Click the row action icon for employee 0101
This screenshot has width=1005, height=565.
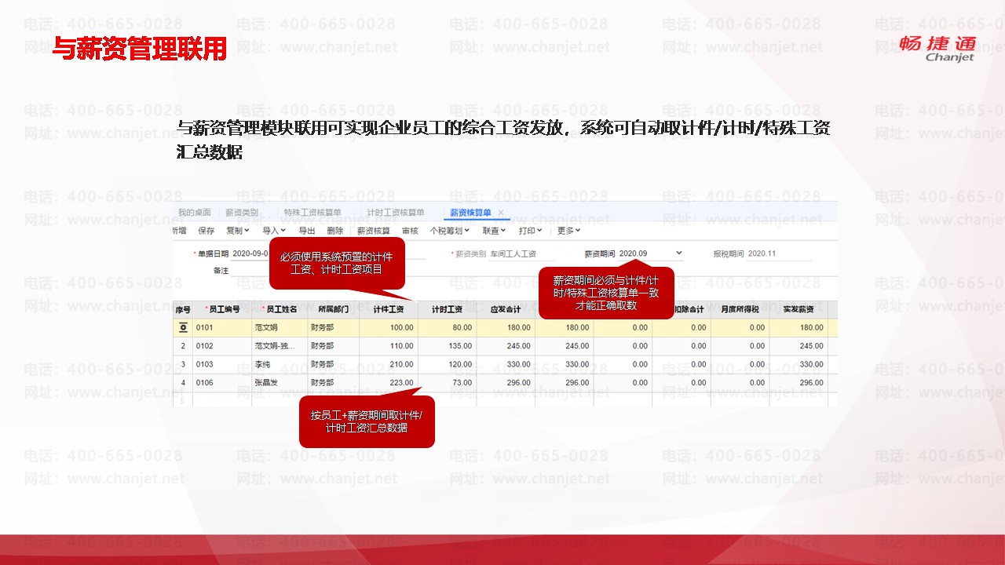pos(184,327)
